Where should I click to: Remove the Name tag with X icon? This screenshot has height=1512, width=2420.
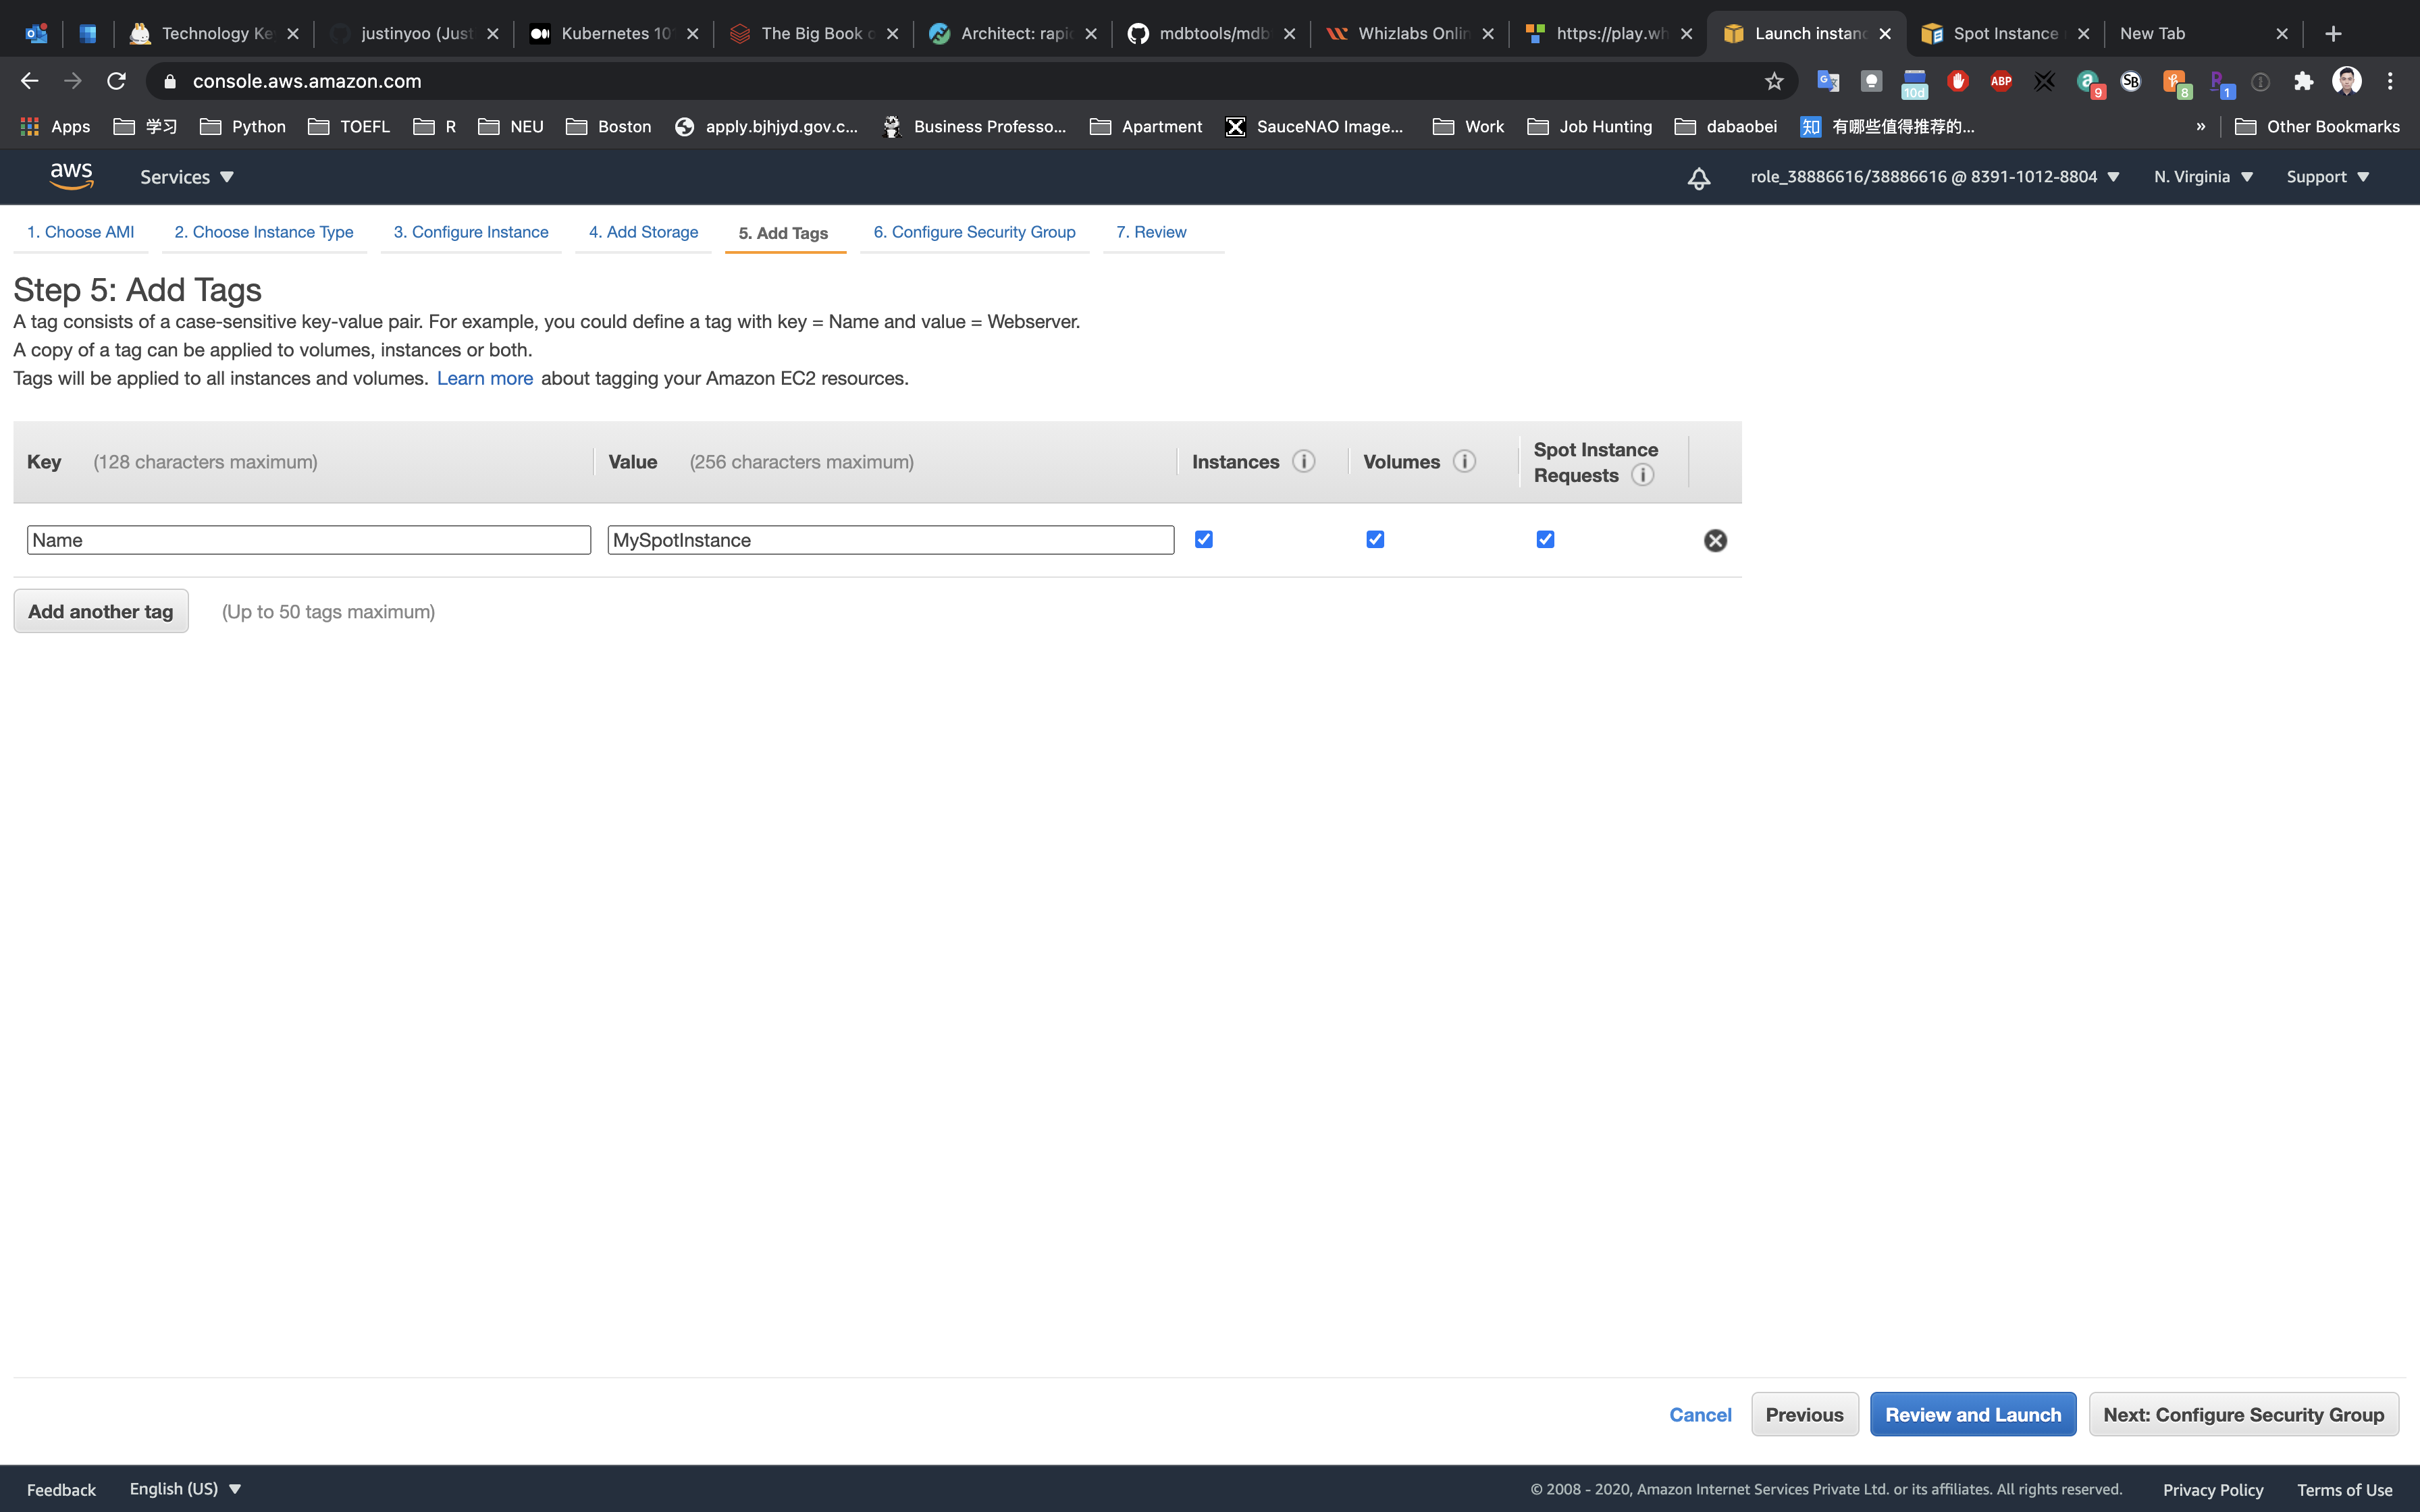point(1715,540)
